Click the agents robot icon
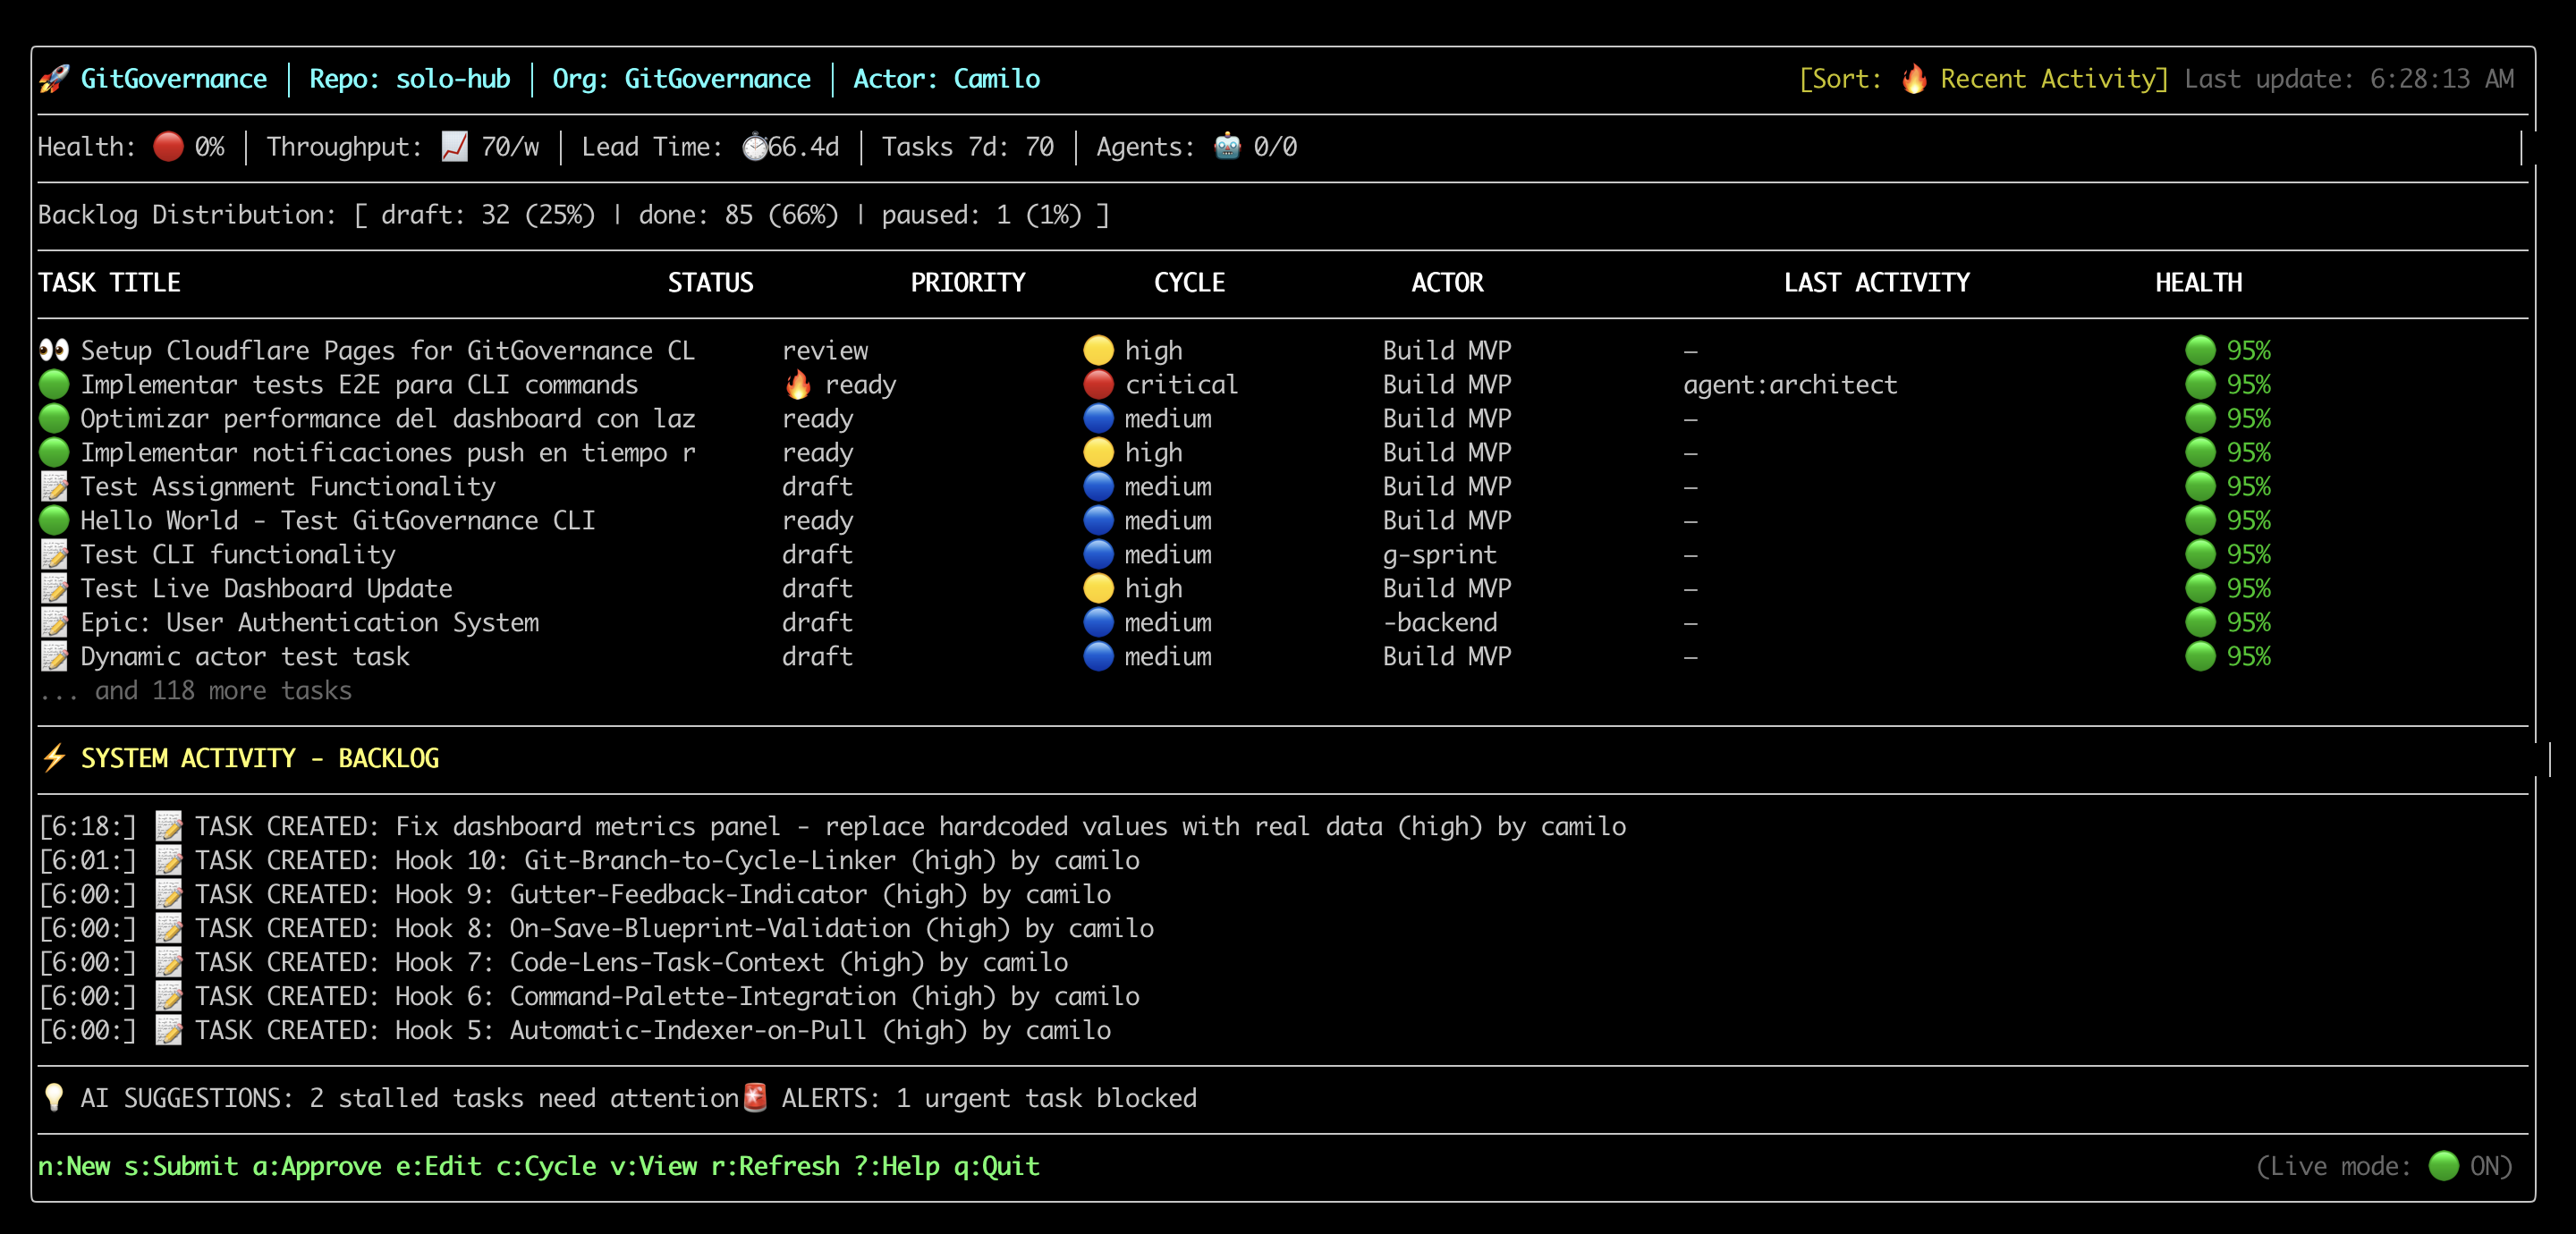Image resolution: width=2576 pixels, height=1234 pixels. point(1227,147)
